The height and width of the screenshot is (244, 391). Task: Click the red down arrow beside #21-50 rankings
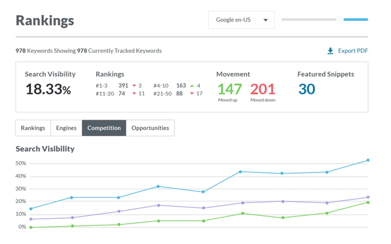[192, 94]
